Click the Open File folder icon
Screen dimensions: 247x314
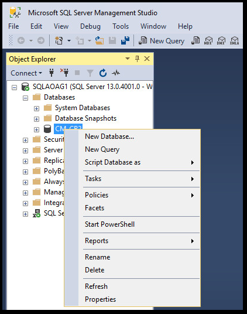coord(99,40)
